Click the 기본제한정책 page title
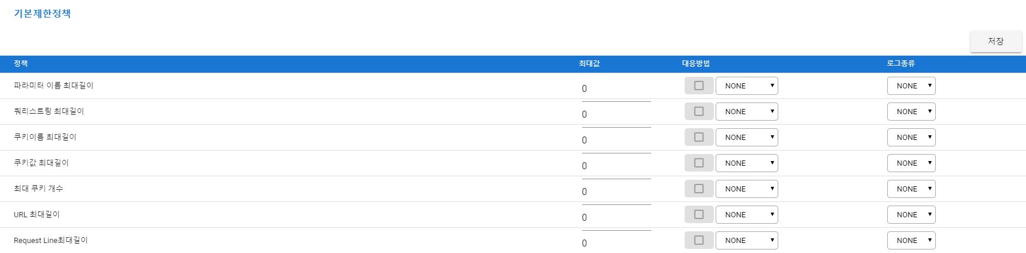Image resolution: width=1026 pixels, height=253 pixels. 42,13
